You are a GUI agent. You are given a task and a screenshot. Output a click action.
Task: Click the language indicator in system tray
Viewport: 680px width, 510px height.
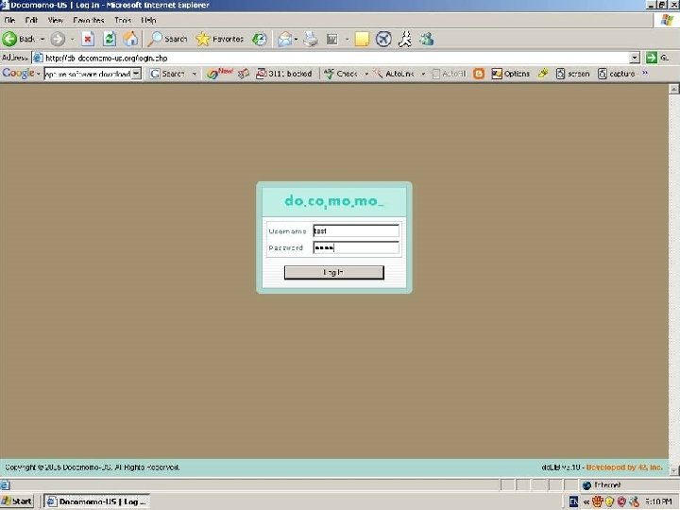(x=573, y=501)
